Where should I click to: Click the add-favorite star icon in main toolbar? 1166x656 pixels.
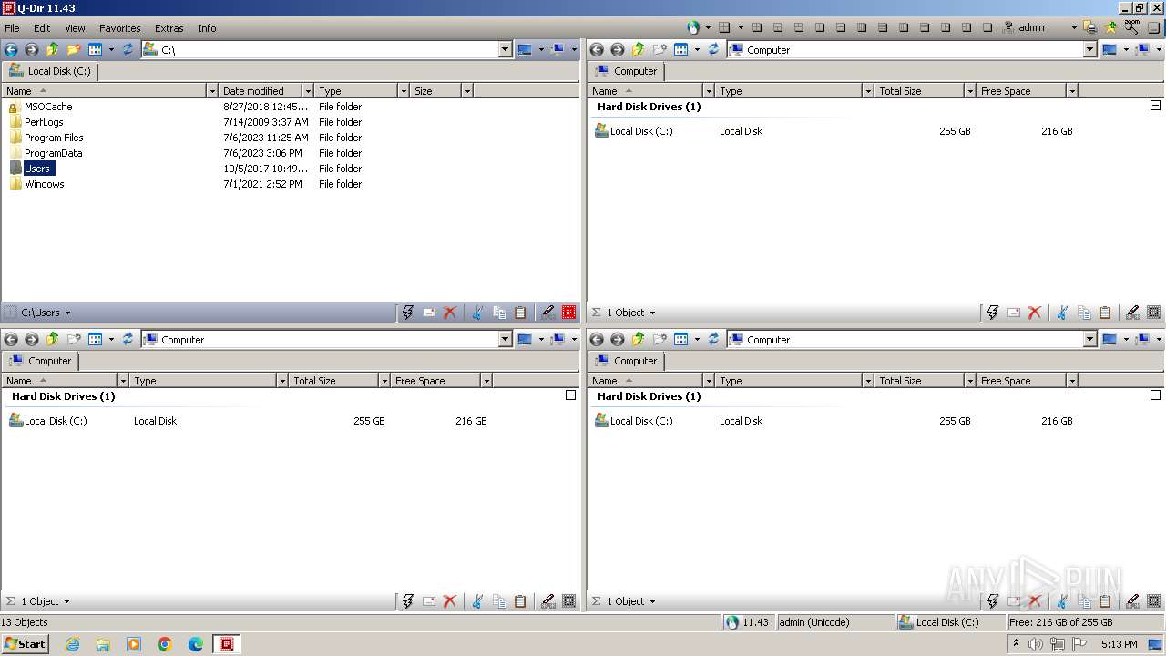pos(1110,27)
